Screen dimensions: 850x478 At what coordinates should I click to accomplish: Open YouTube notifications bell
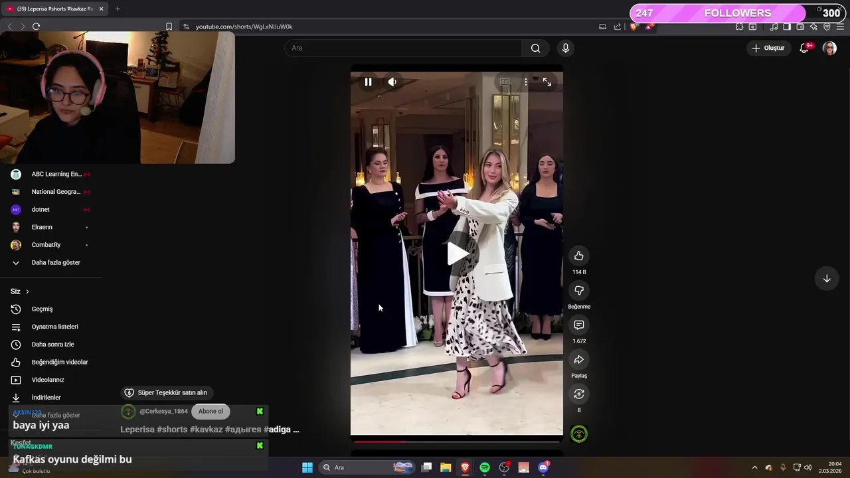click(x=804, y=48)
